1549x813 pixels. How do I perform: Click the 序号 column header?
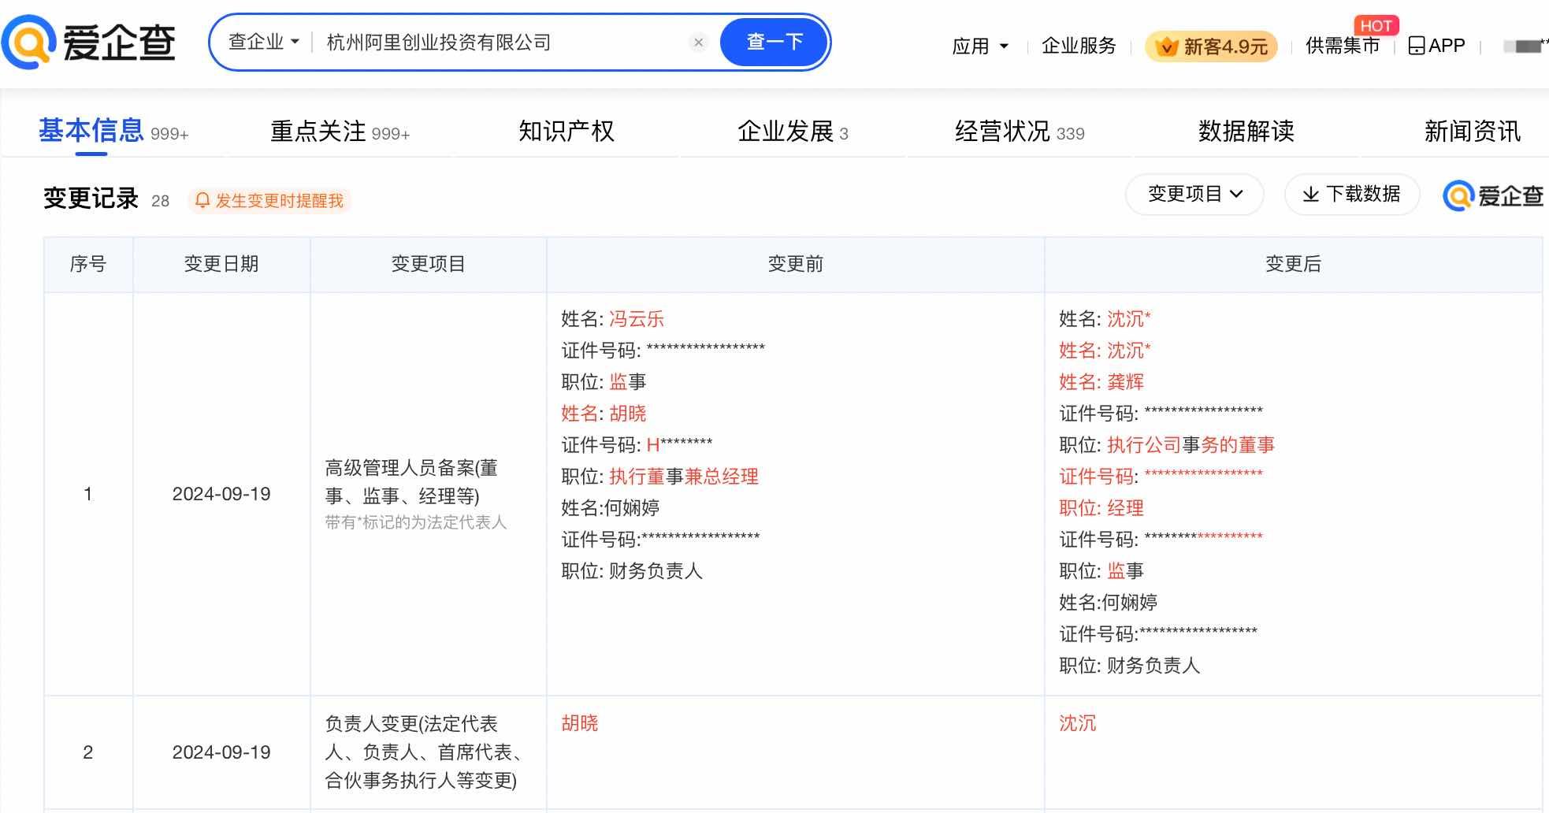(88, 264)
